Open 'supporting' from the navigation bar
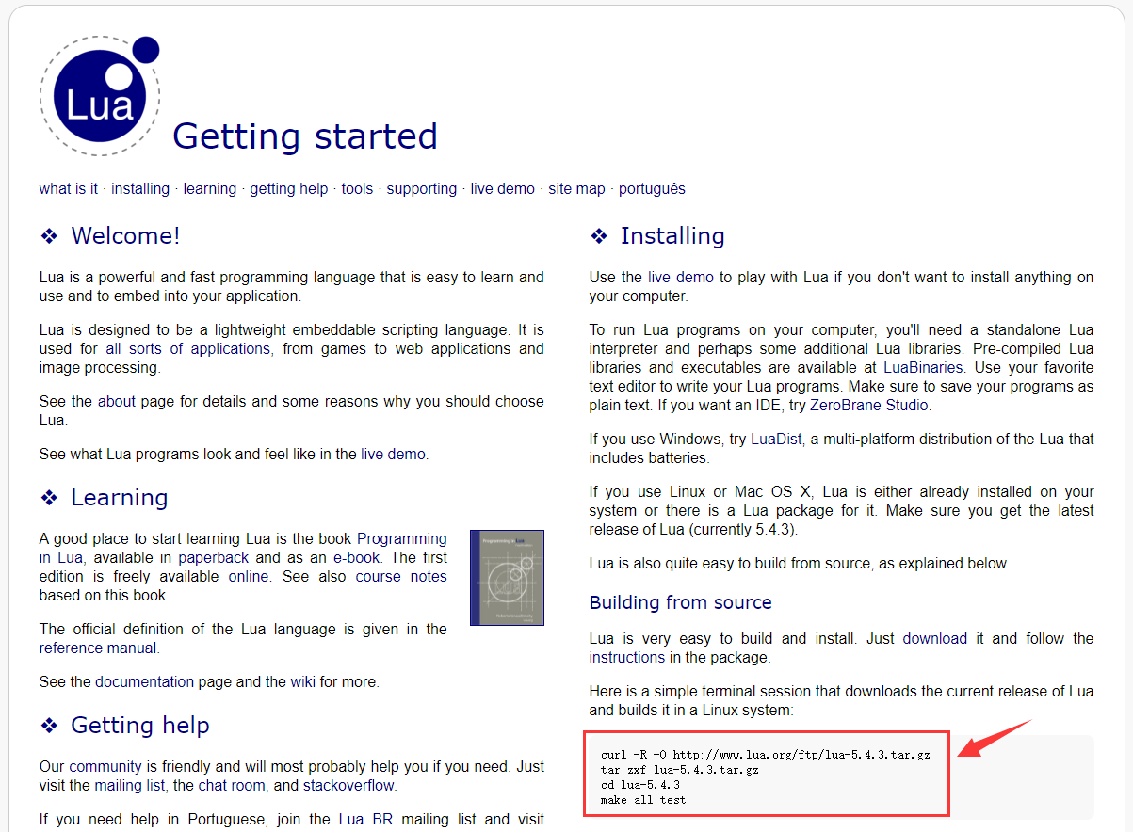 [421, 188]
